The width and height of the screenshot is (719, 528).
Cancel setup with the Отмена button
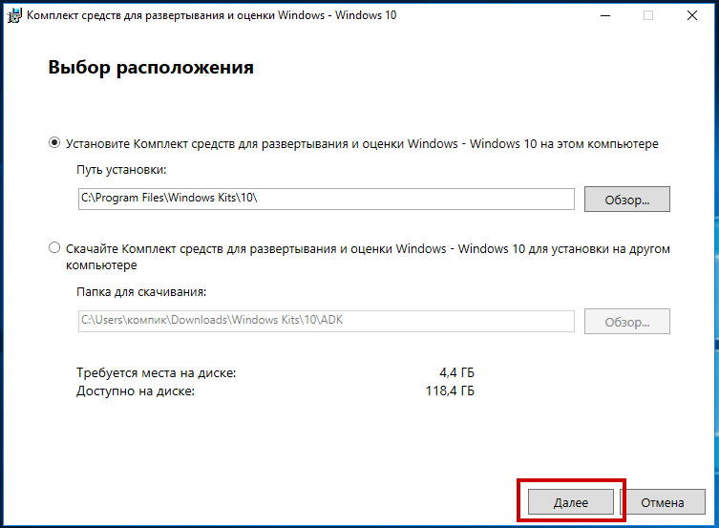pyautogui.click(x=663, y=502)
